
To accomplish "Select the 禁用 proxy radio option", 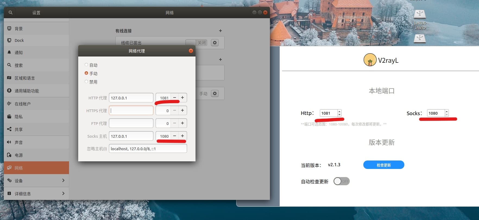I will [x=86, y=82].
